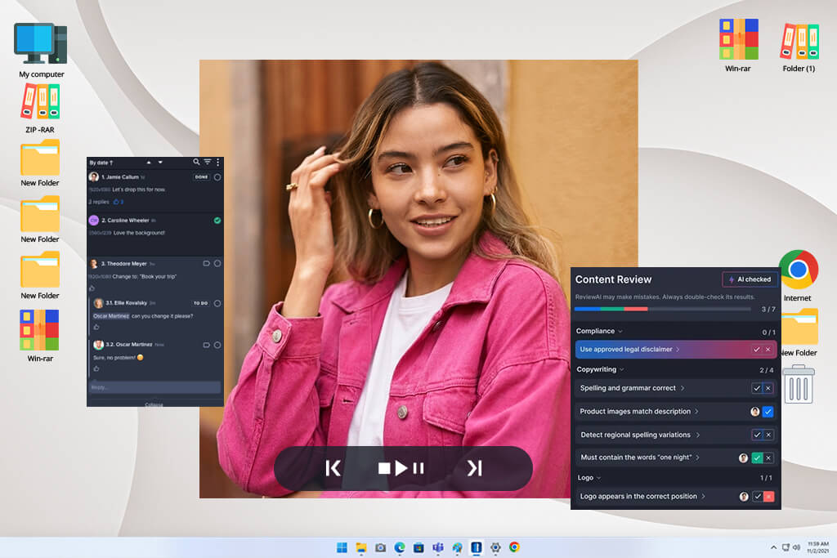Expand 'Spelling and grammar correct' chevron
This screenshot has height=558, width=837.
[683, 388]
